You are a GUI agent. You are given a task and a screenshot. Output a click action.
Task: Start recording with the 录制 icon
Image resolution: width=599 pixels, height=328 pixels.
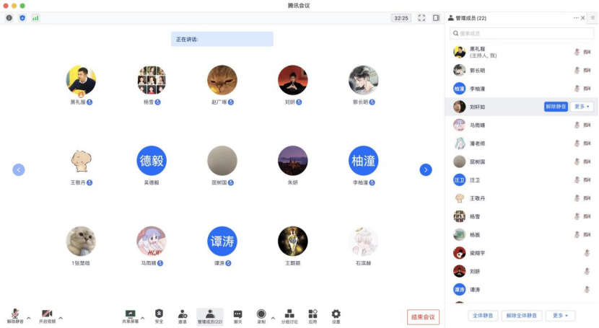click(x=261, y=316)
